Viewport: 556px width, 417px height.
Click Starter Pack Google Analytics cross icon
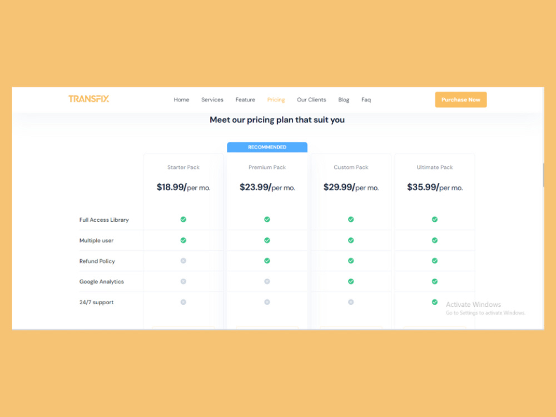pyautogui.click(x=183, y=281)
